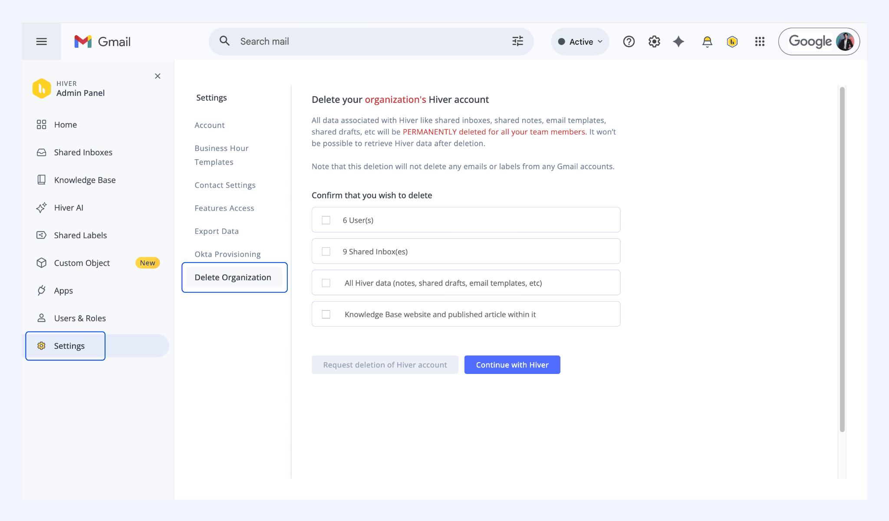The image size is (889, 521).
Task: Tick the 9 Shared Inbox(es) checkbox
Action: (x=326, y=252)
